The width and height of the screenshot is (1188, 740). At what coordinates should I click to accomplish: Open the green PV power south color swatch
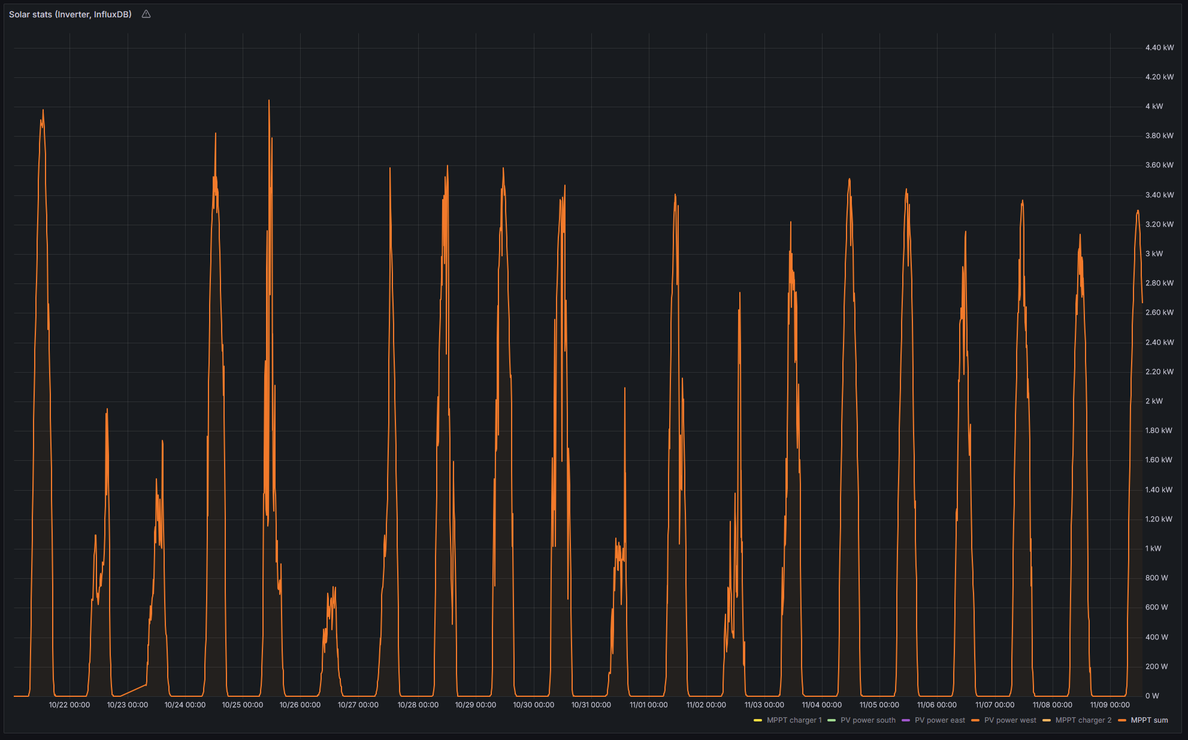[832, 720]
